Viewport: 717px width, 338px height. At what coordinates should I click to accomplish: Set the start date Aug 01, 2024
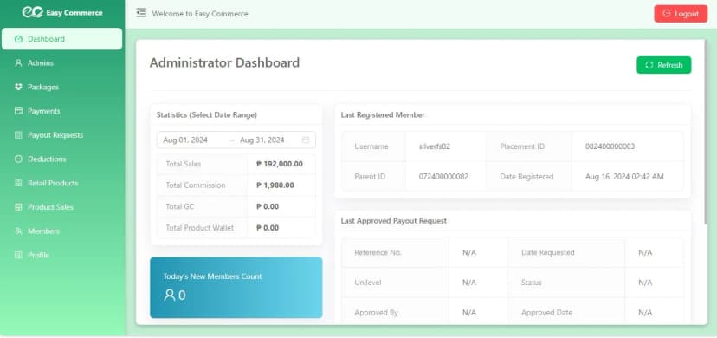(185, 140)
